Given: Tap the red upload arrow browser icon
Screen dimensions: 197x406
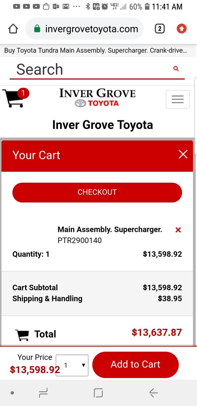Looking at the screenshot, I should click(181, 29).
